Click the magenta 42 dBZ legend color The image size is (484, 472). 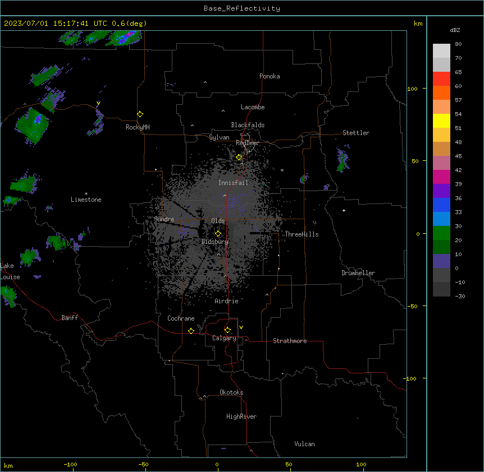click(x=441, y=177)
